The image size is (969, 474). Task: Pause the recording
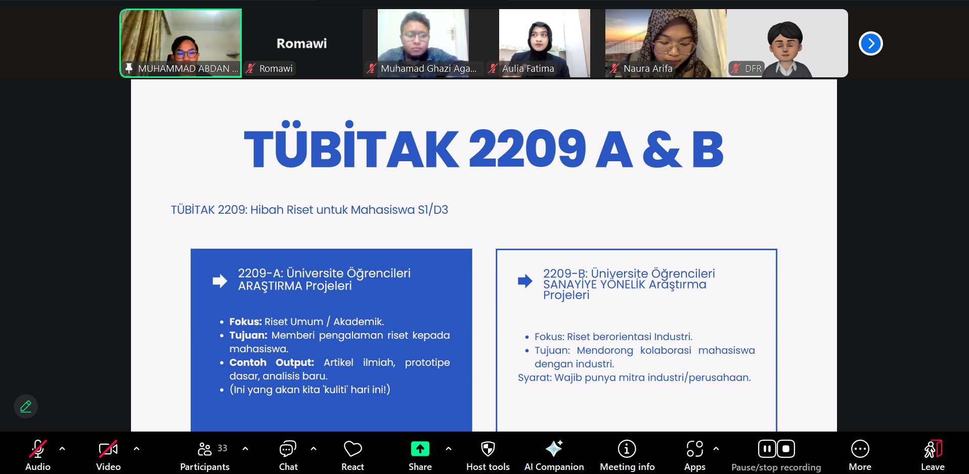click(767, 449)
